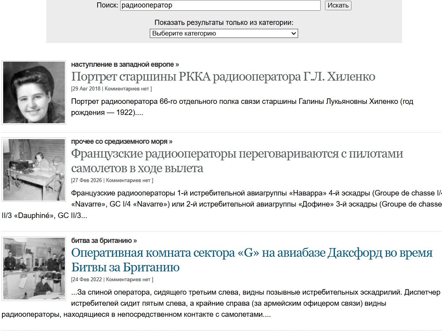Open article "Французские радиооператоры переговариваются с пилотами"

237,154
